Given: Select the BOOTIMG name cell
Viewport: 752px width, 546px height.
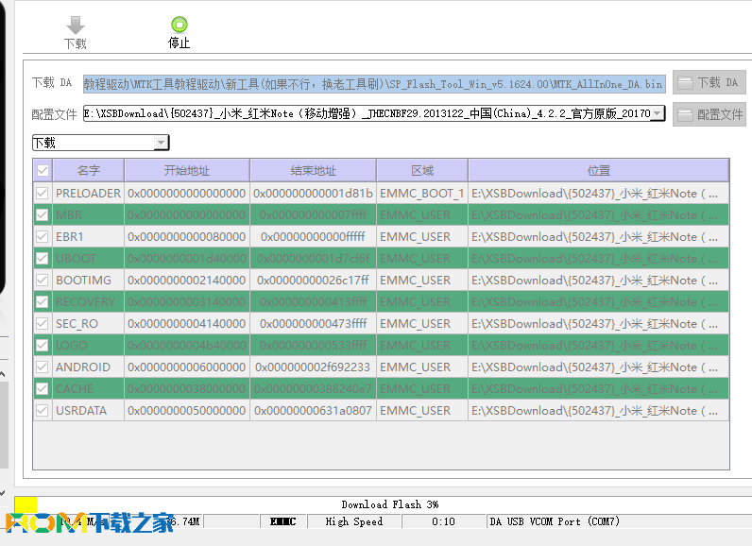Looking at the screenshot, I should tap(88, 280).
